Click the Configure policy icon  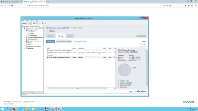click(x=118, y=81)
